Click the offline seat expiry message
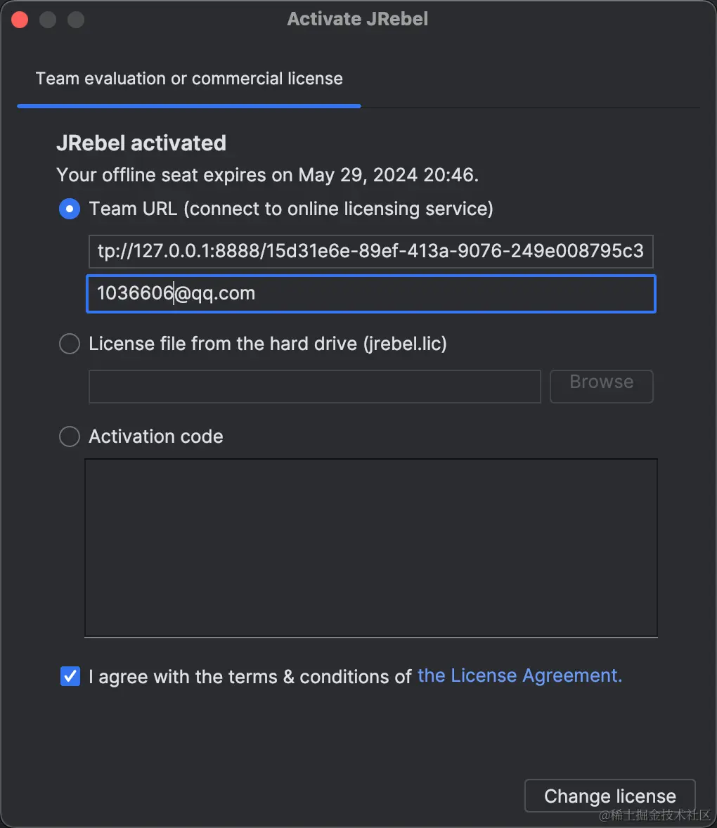Screen dimensions: 717x828 (267, 175)
